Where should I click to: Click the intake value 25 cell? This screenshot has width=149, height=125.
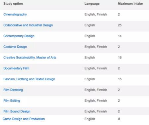tap(120, 25)
